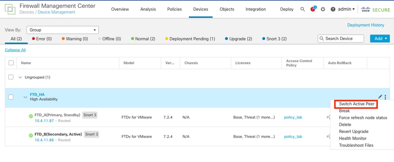Choose Delete from context menu
The image size is (394, 162).
(x=345, y=124)
